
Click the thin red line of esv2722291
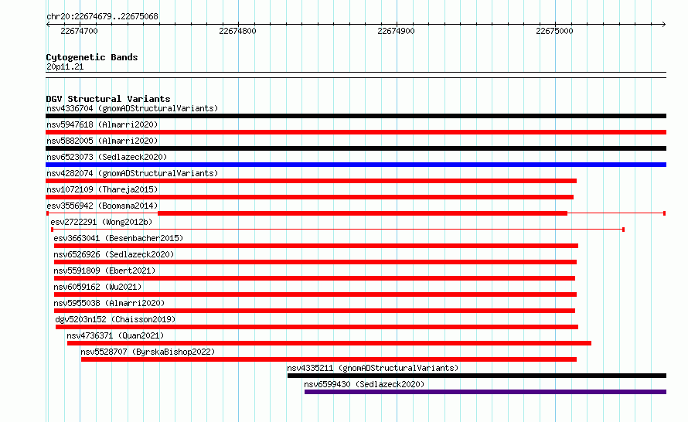click(338, 230)
